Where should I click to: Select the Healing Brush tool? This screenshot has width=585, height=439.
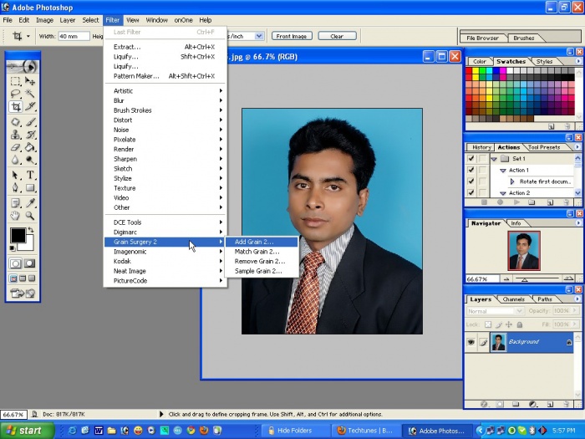(x=15, y=122)
